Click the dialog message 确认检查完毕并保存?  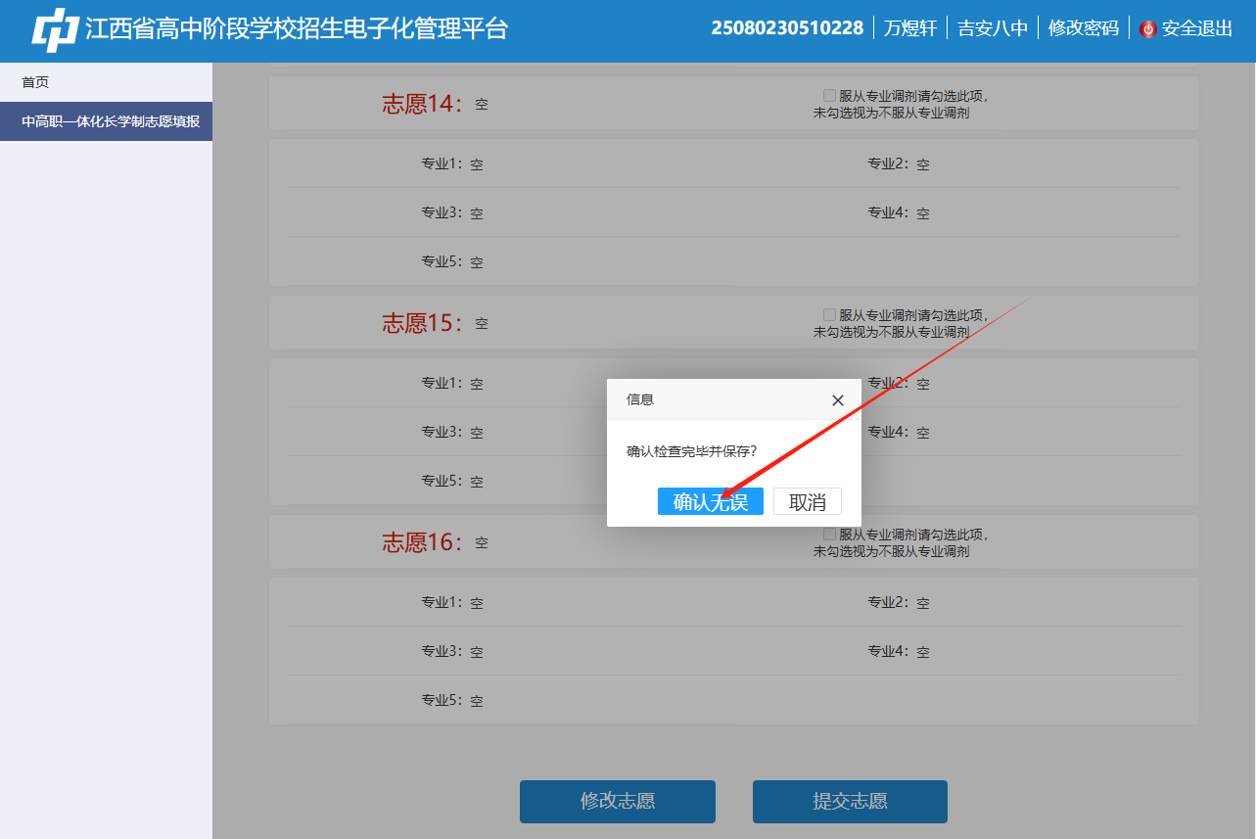pos(691,451)
